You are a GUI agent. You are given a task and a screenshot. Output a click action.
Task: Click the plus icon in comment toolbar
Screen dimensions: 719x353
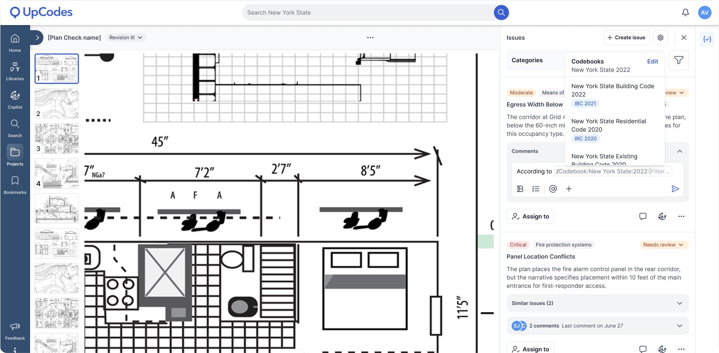coord(569,189)
